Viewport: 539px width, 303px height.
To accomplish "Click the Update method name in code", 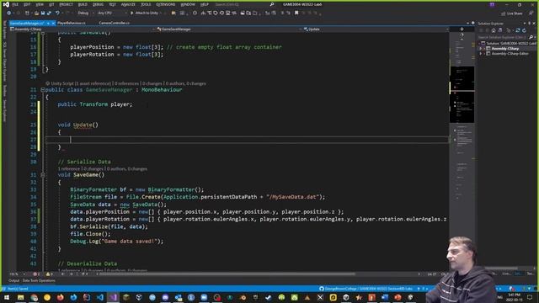I will coord(83,125).
